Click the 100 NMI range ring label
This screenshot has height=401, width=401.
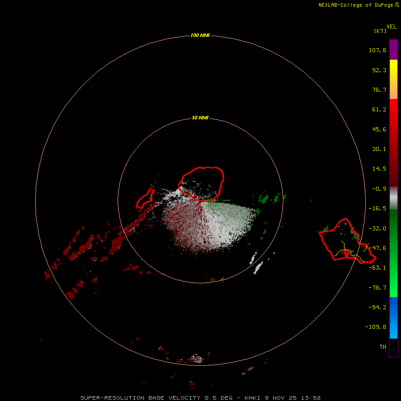coord(200,35)
